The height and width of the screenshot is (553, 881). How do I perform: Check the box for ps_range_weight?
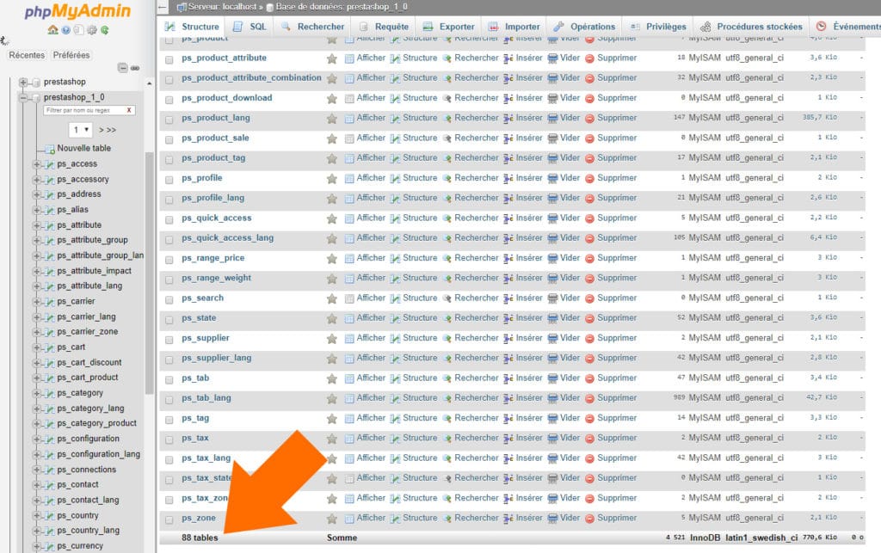point(169,280)
